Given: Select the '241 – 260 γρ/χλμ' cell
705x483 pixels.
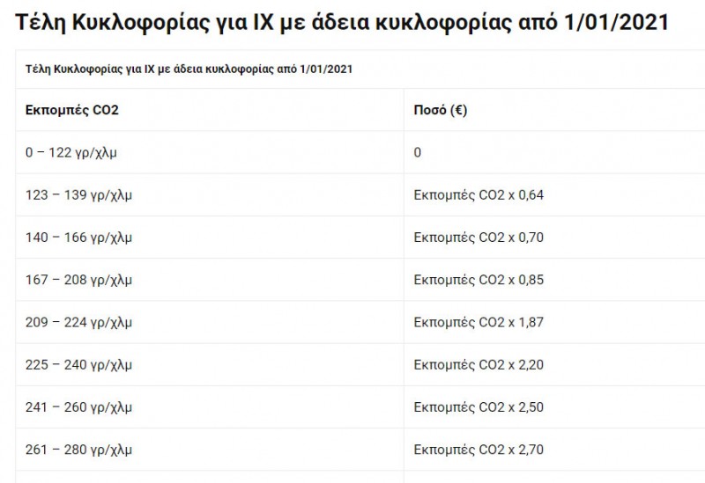Looking at the screenshot, I should click(x=78, y=407).
